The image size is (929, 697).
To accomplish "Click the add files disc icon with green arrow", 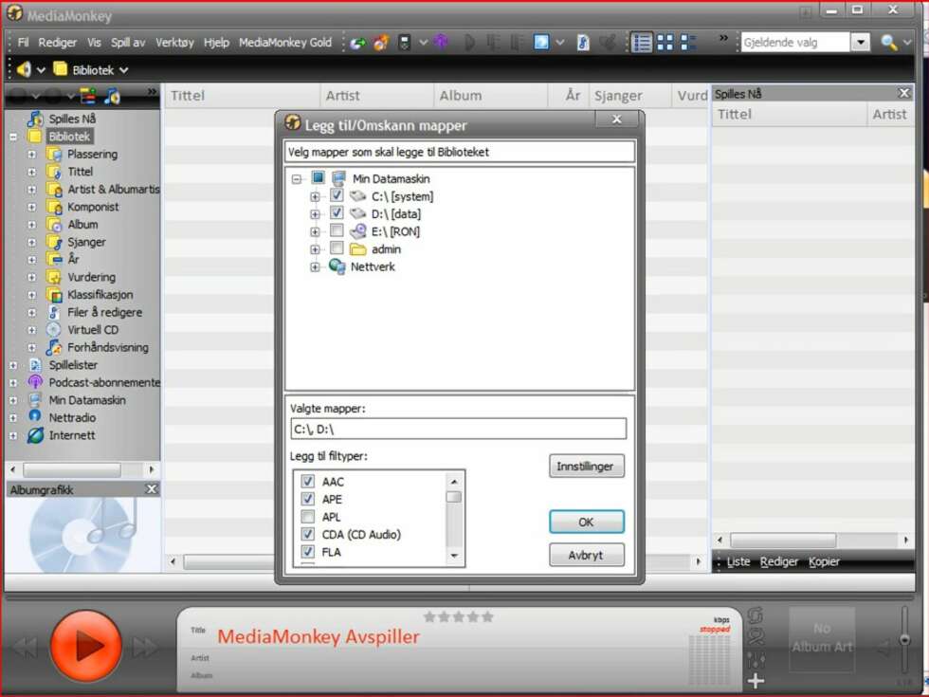I will click(x=357, y=43).
